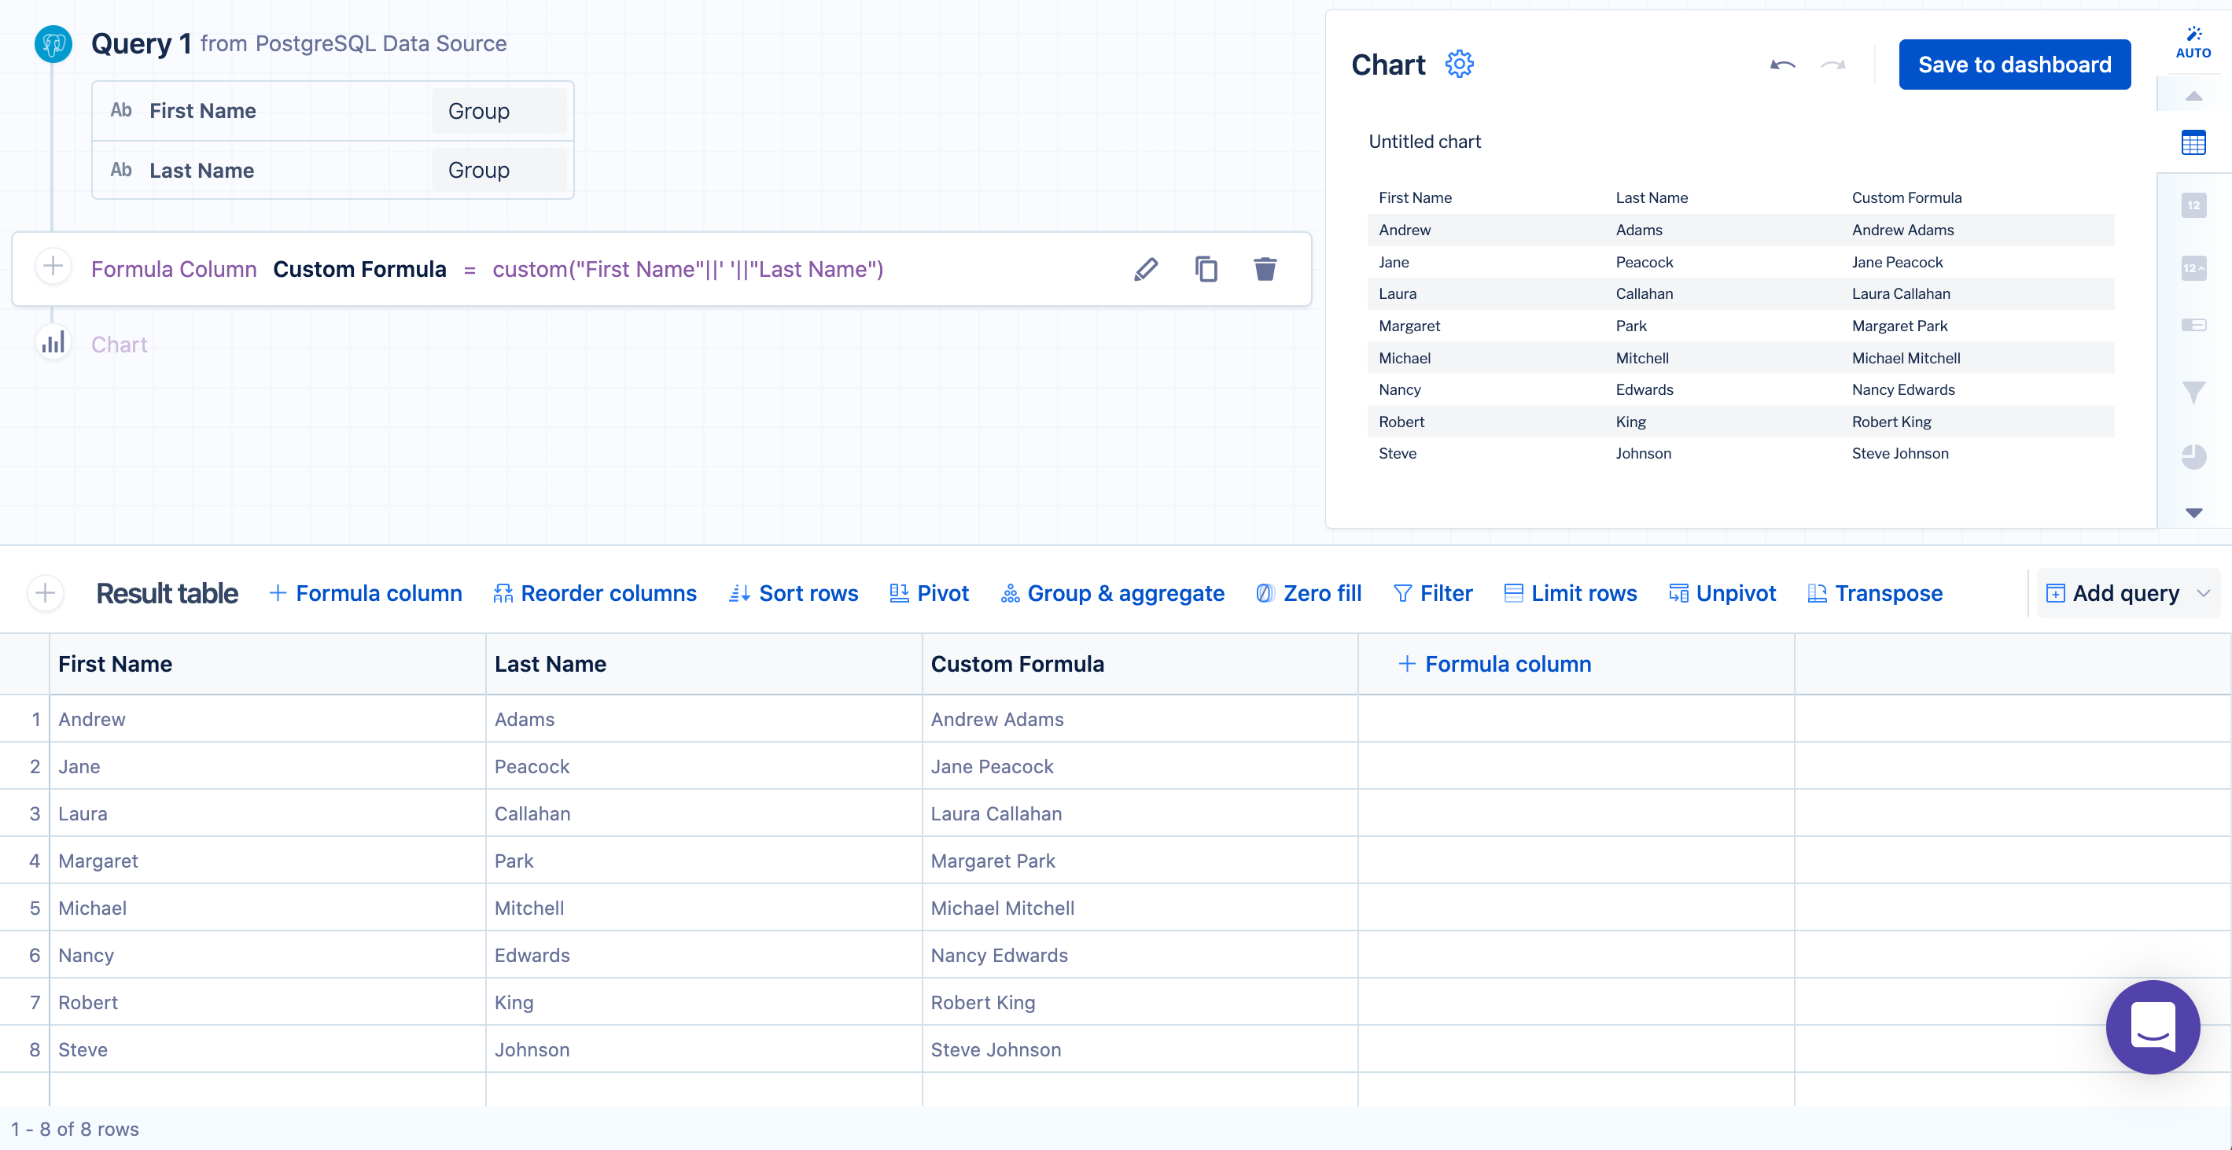Duplicate the Custom Formula step

coord(1205,270)
